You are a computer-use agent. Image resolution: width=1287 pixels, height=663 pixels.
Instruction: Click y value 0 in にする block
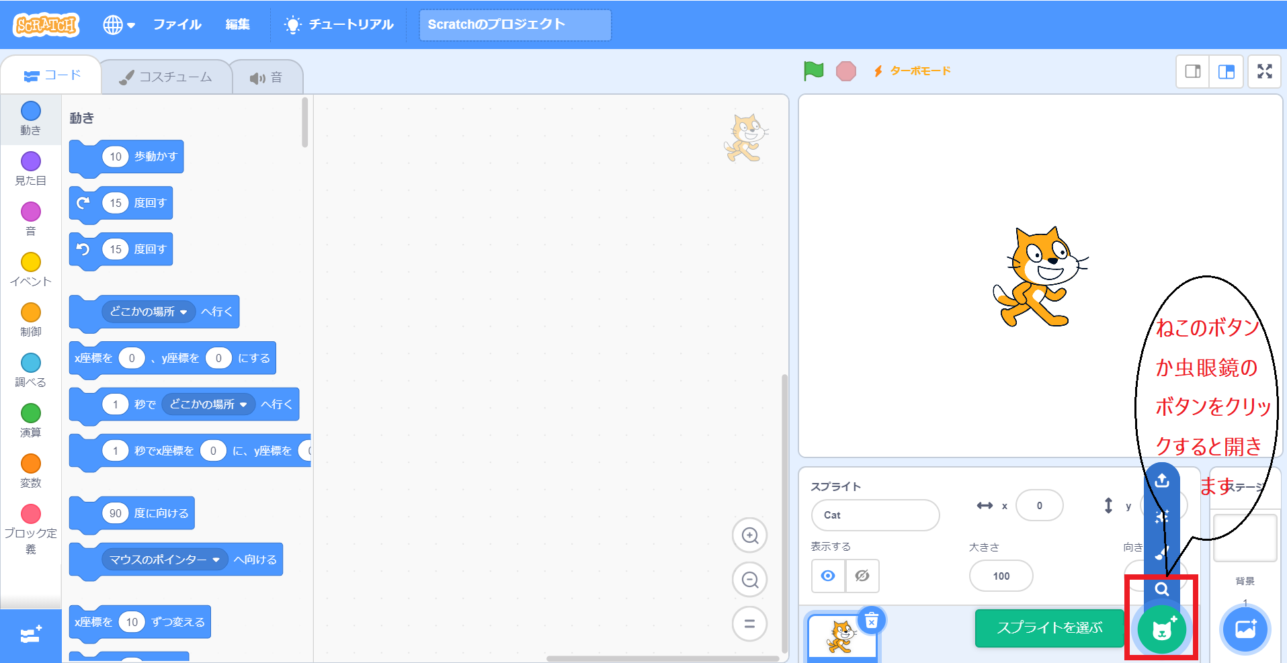tap(218, 358)
